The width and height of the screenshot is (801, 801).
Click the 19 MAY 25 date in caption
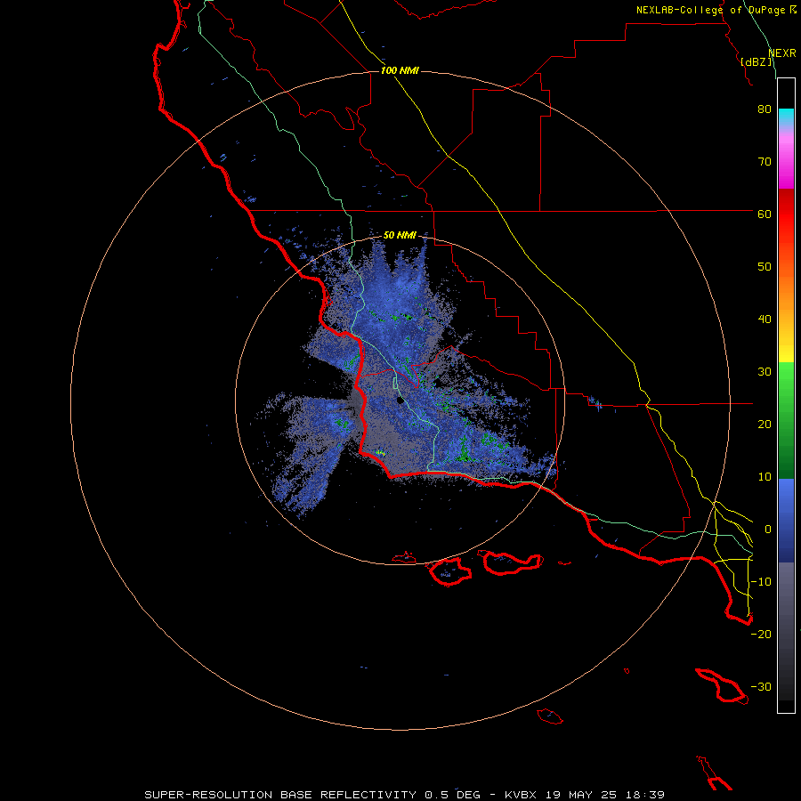(582, 795)
